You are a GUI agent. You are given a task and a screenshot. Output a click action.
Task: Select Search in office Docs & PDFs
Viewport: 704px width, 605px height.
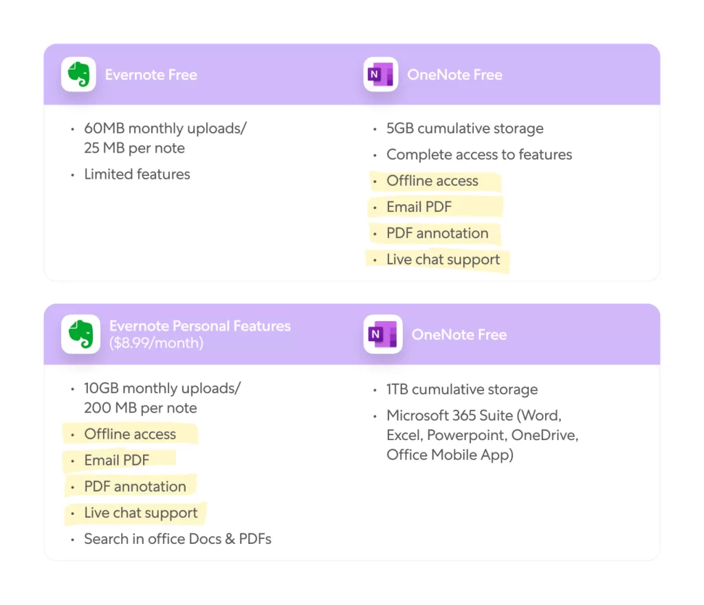coord(177,539)
